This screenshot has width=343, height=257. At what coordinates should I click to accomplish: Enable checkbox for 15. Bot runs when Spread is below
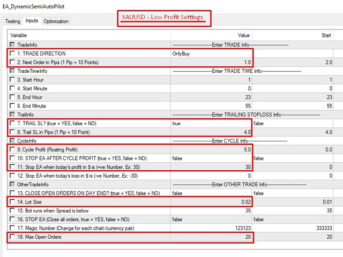click(12, 210)
